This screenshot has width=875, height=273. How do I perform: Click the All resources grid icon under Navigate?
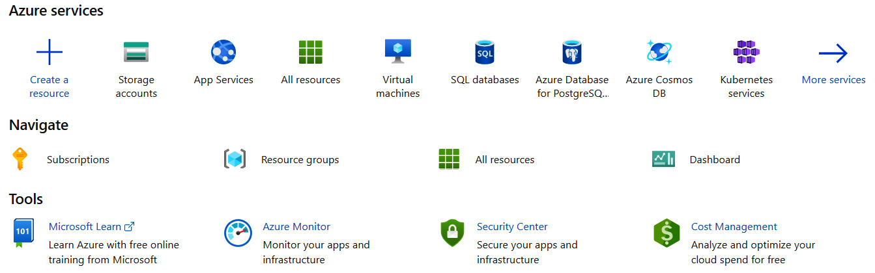(x=449, y=159)
